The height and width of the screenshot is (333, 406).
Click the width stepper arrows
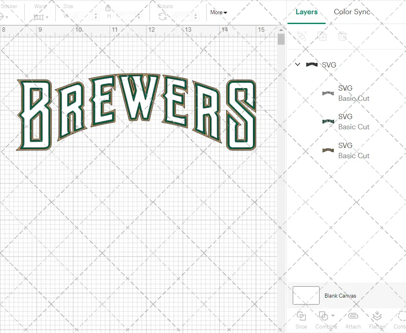pos(96,16)
